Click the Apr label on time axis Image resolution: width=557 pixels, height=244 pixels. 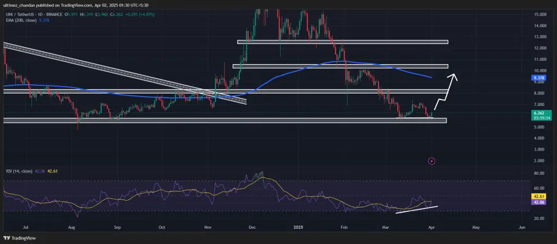click(431, 227)
